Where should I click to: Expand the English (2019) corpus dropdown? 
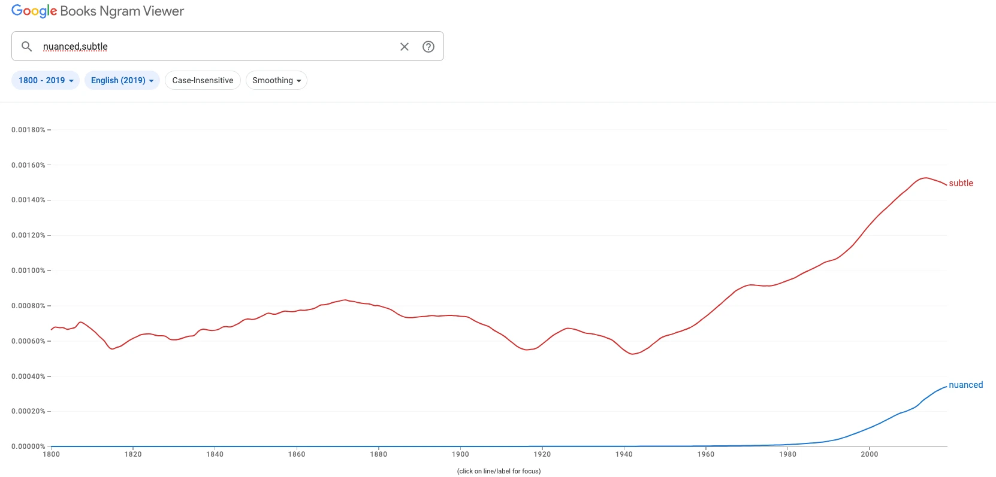coord(122,80)
